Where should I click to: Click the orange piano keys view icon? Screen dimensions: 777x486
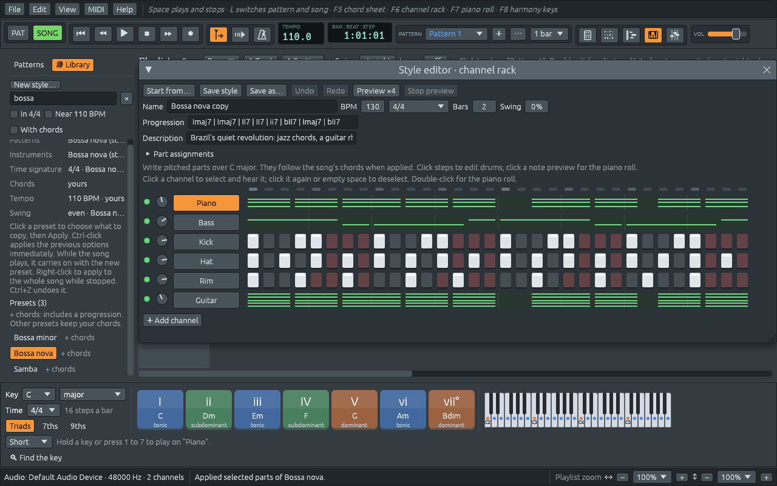pyautogui.click(x=653, y=35)
